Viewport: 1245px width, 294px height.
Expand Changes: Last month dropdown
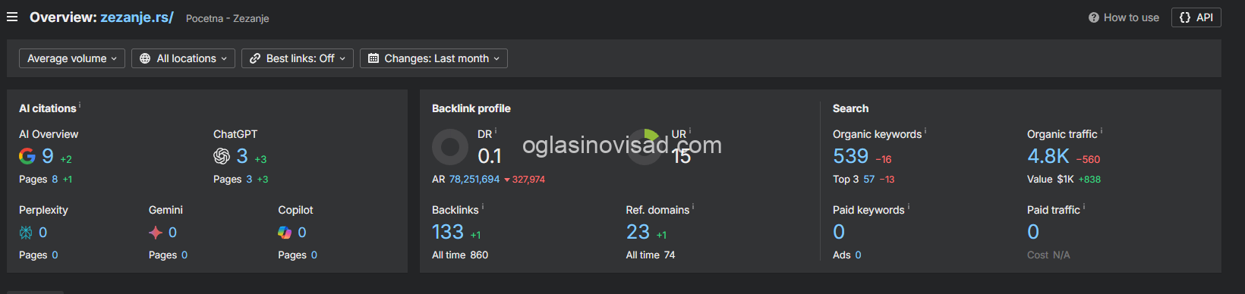point(433,58)
